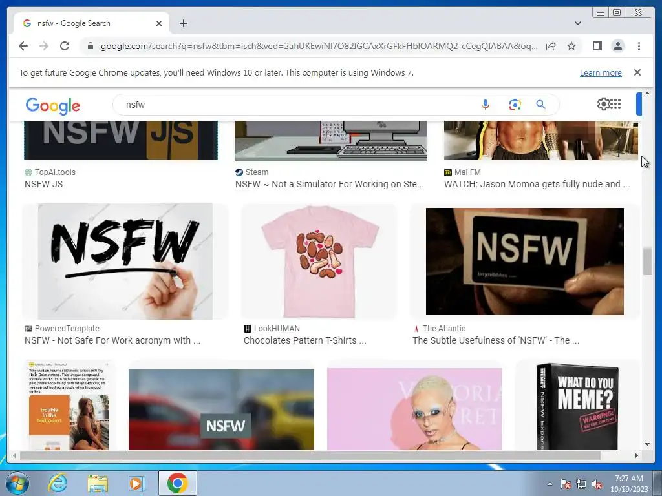The height and width of the screenshot is (496, 662).
Task: Click the scroll down arrow
Action: [647, 444]
